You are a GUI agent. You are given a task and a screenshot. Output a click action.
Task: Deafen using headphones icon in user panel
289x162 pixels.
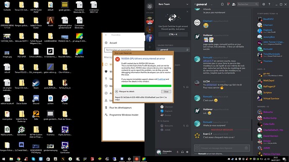182,152
